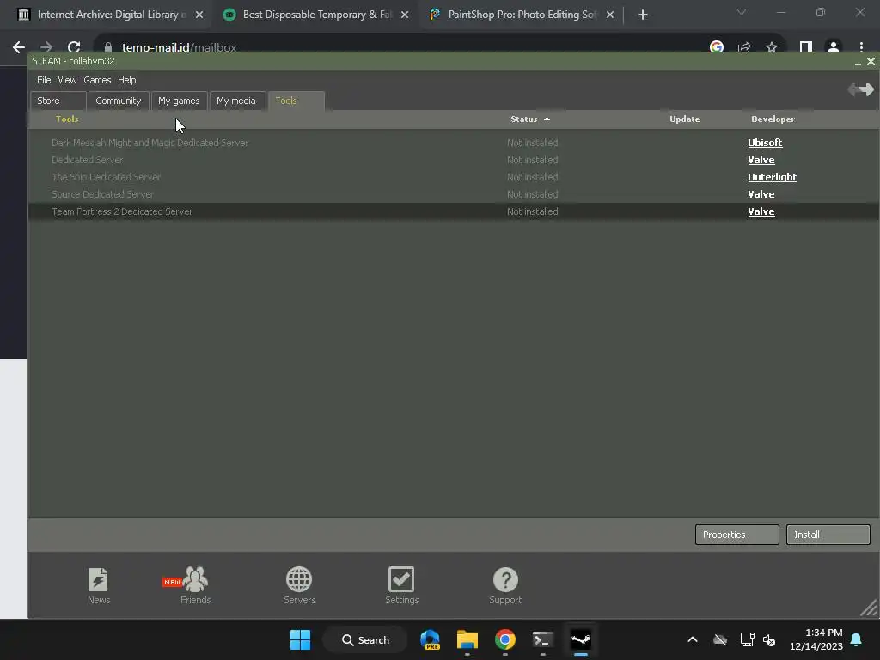
Task: Open the Servers globe icon
Action: (x=299, y=585)
